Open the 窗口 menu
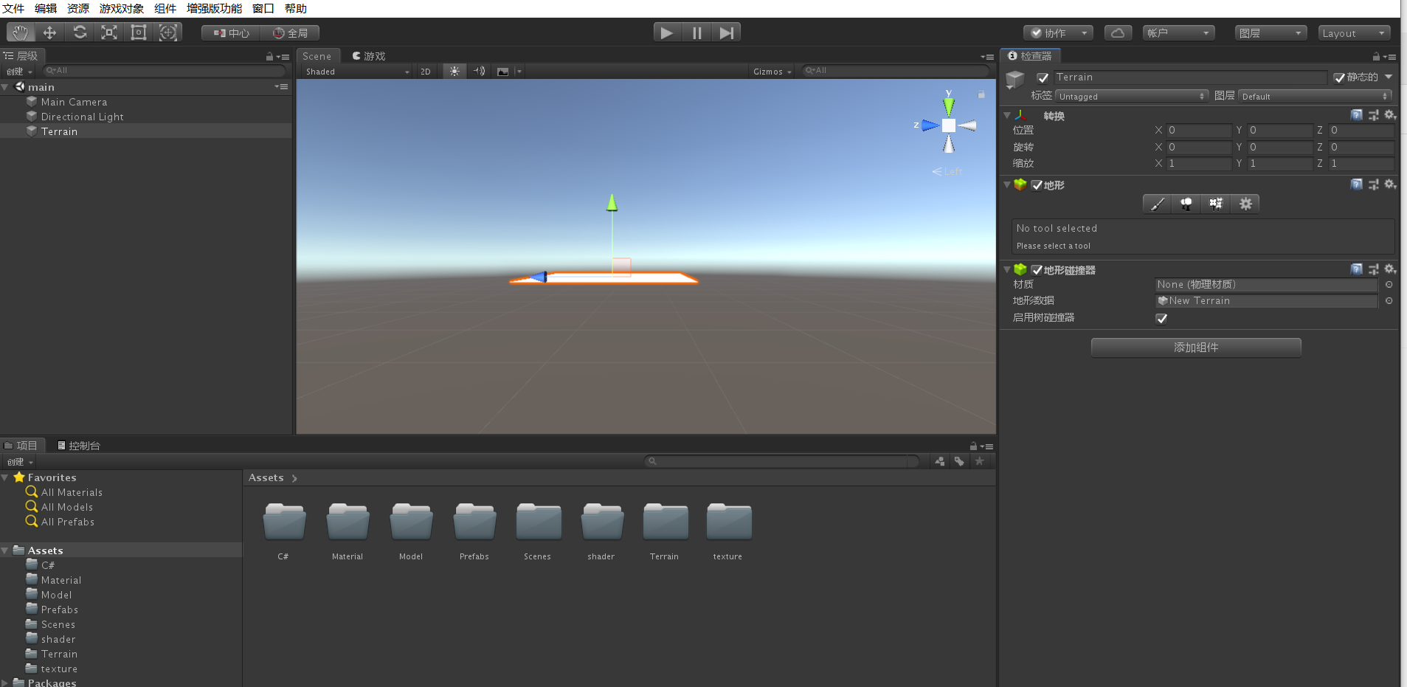 click(x=263, y=8)
